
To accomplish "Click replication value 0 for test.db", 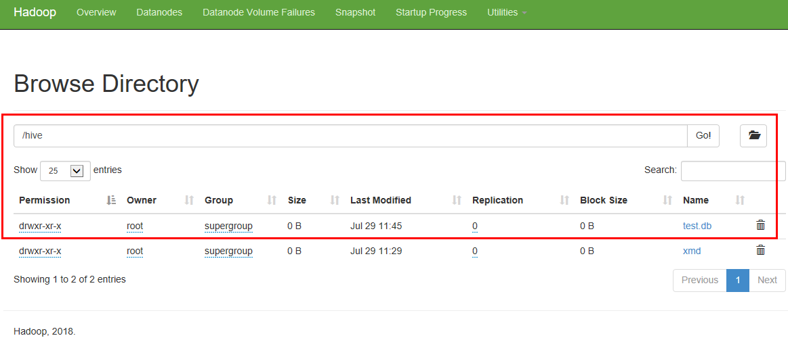I will (x=475, y=226).
